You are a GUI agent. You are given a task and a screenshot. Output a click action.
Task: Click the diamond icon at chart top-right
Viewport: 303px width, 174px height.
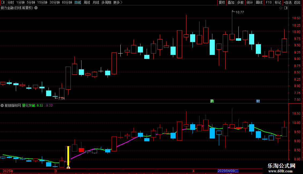(281, 8)
